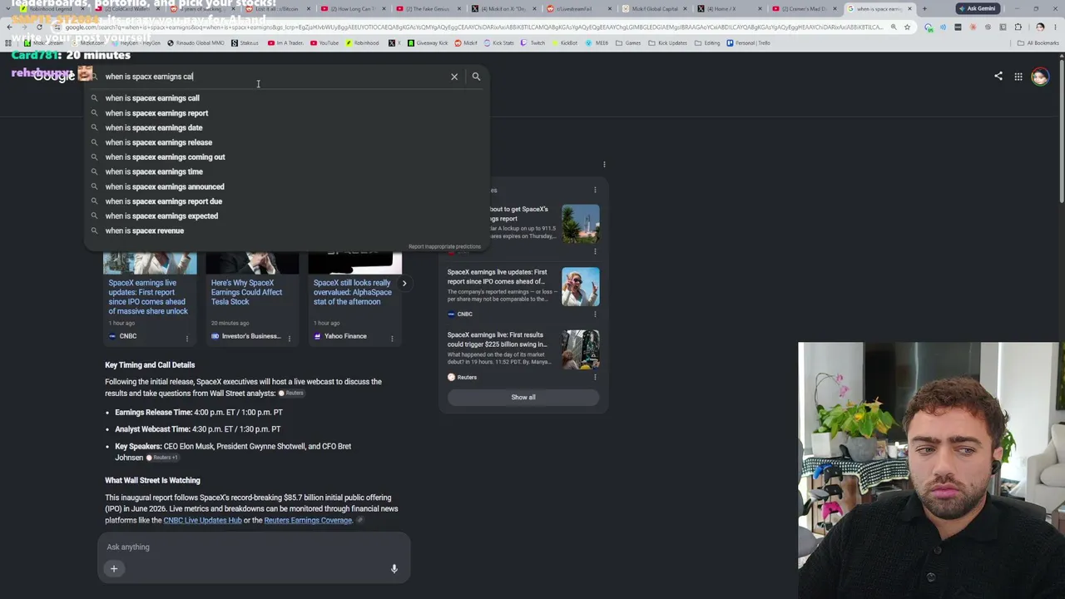The image size is (1065, 599).
Task: Open the YouTube bookmark
Action: click(325, 43)
